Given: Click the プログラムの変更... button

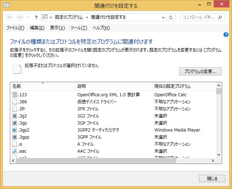Looking at the screenshot, I should (200, 72).
